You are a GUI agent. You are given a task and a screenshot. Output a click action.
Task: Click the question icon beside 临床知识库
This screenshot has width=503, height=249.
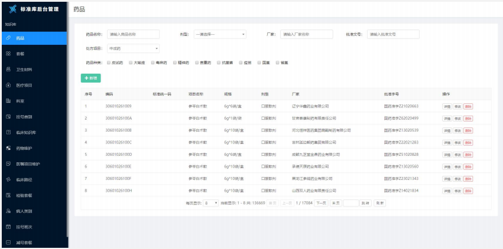[x=9, y=133]
